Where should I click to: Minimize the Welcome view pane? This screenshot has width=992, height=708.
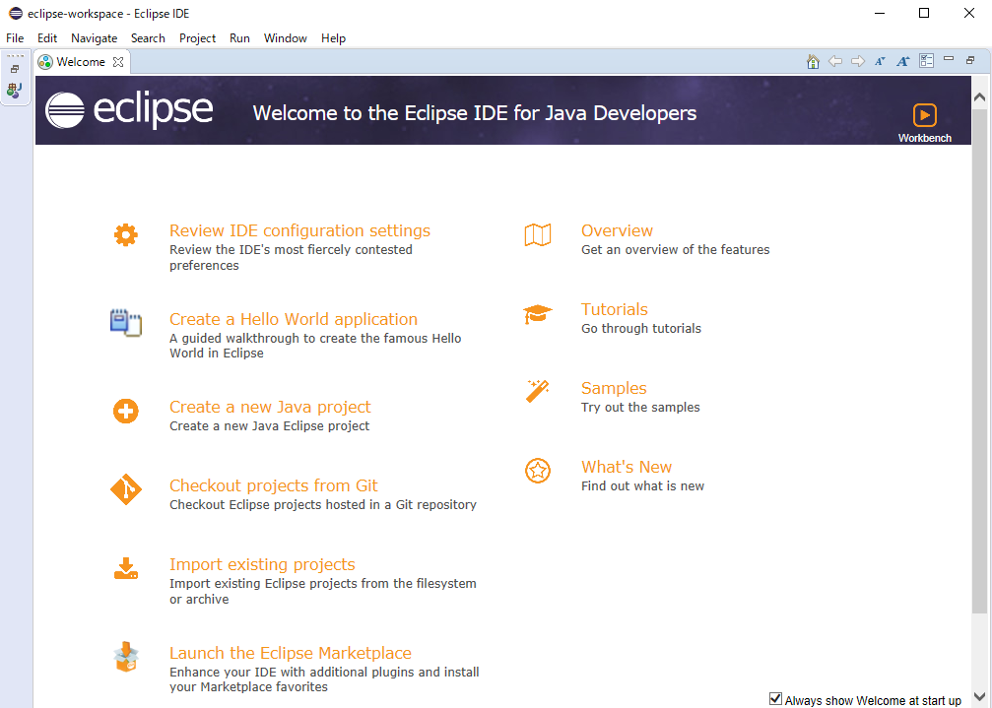pyautogui.click(x=949, y=59)
